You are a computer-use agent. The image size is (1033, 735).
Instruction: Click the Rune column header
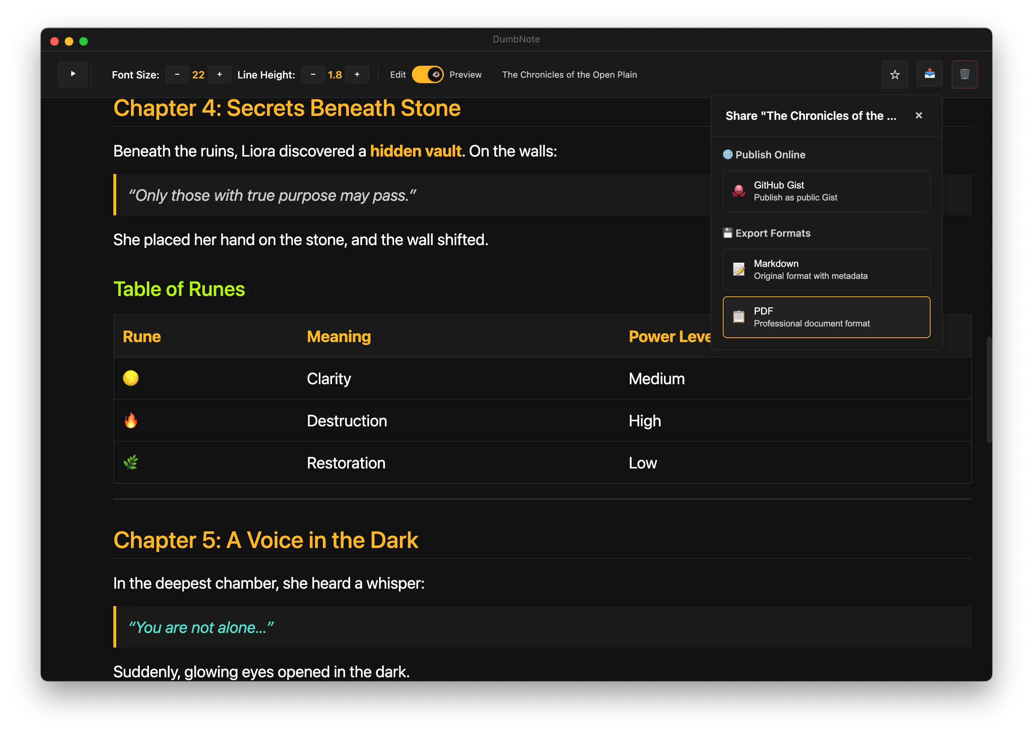(142, 336)
